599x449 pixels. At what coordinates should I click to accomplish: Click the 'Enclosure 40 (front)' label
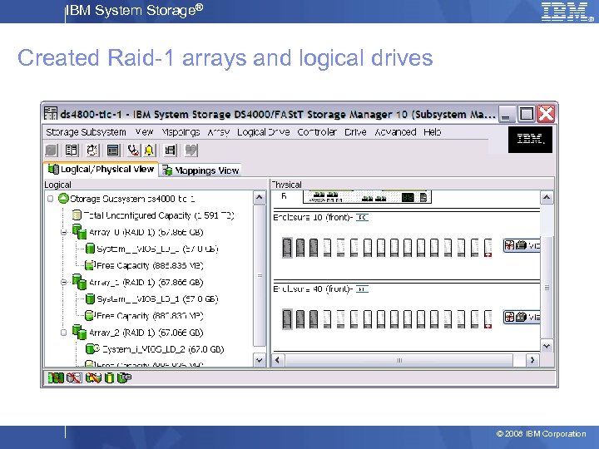[x=313, y=289]
